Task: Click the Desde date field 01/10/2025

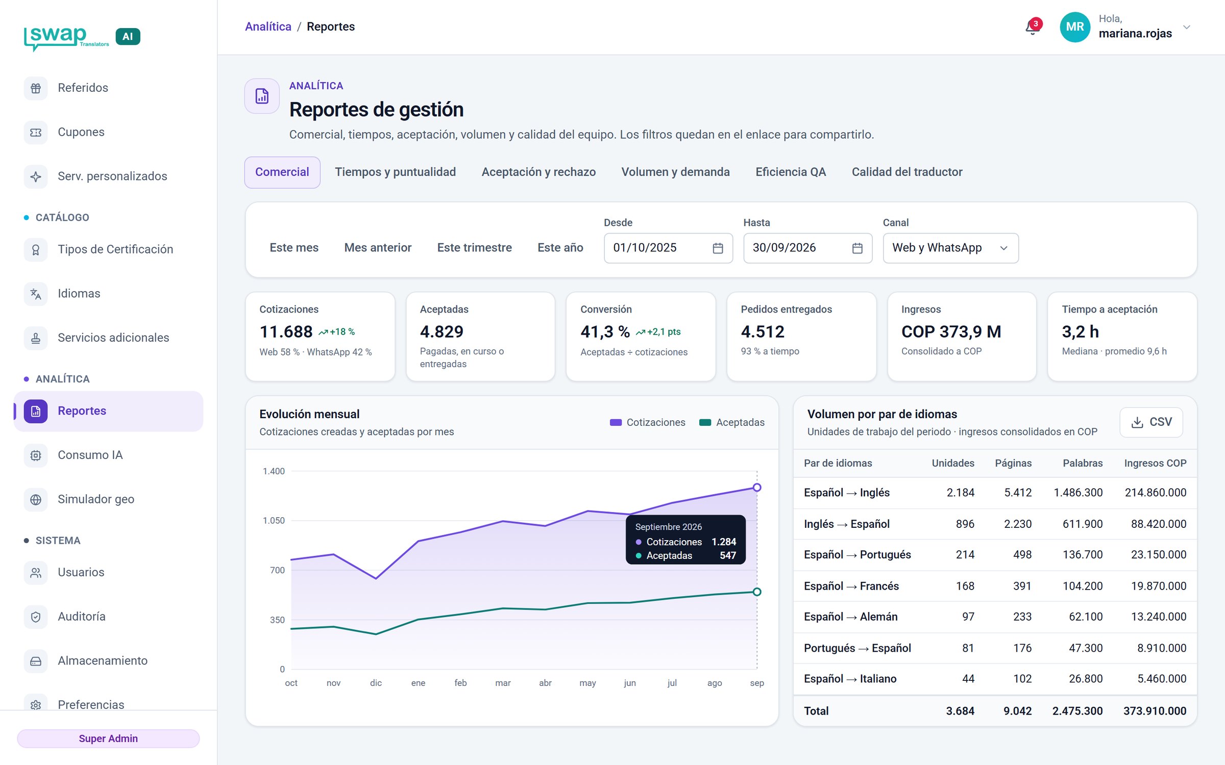Action: [668, 248]
